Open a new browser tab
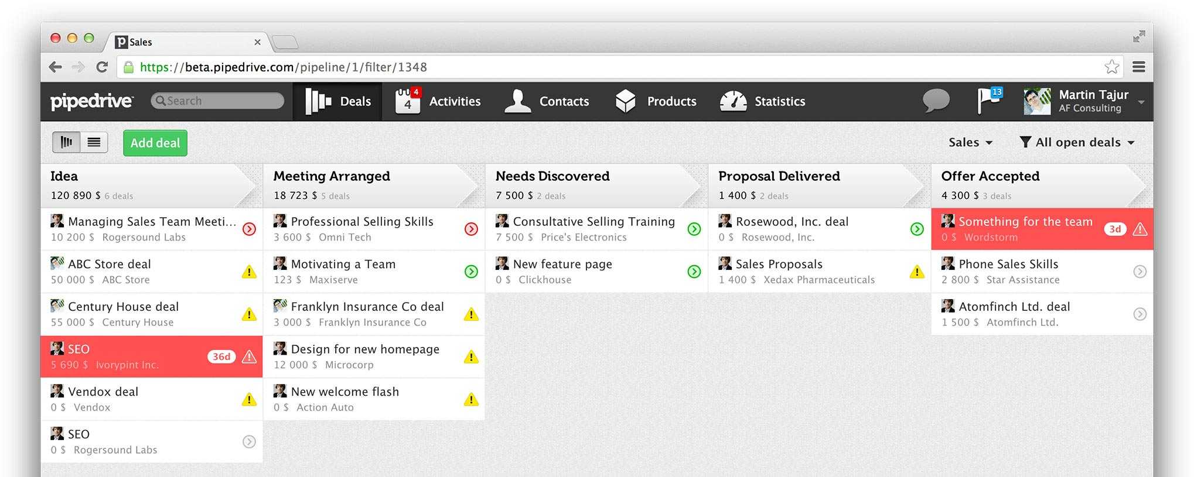The width and height of the screenshot is (1194, 477). tap(285, 42)
